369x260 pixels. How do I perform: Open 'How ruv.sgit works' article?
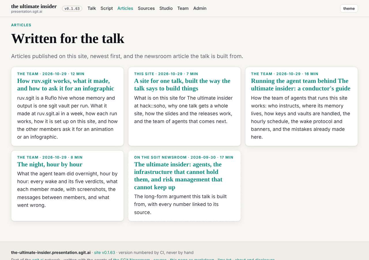click(65, 85)
